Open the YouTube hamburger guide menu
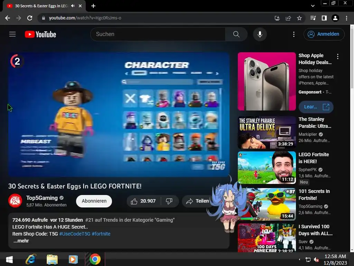This screenshot has width=354, height=266. click(12, 34)
